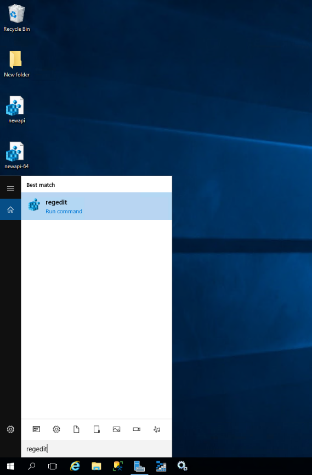Select the Recycle Bin desktop icon
The width and height of the screenshot is (312, 475).
[16, 18]
